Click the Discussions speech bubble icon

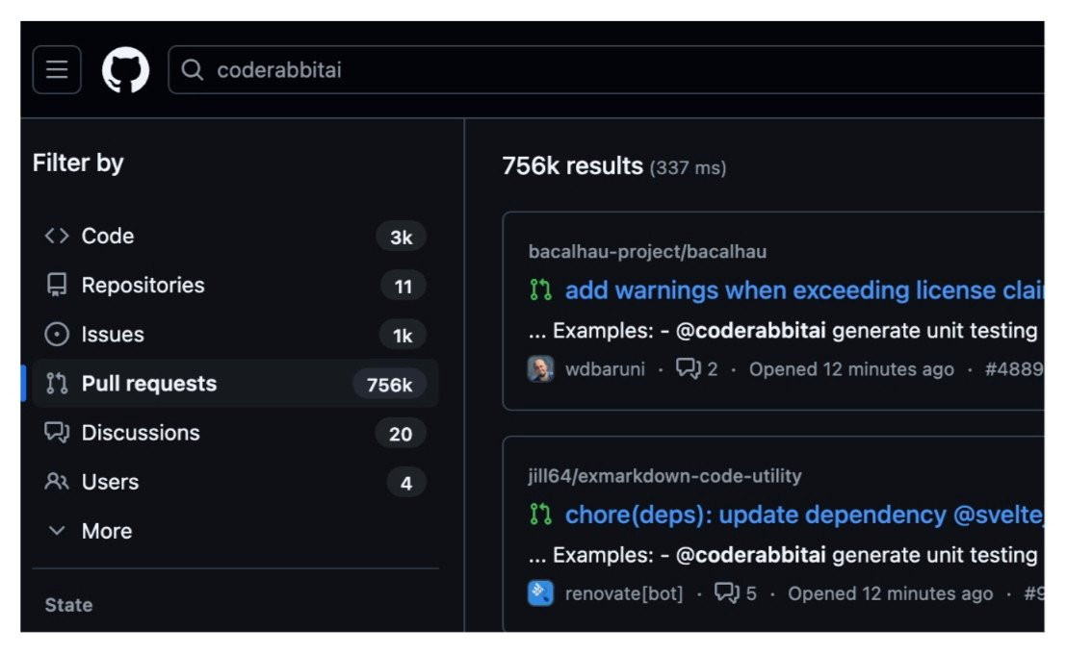pos(57,433)
